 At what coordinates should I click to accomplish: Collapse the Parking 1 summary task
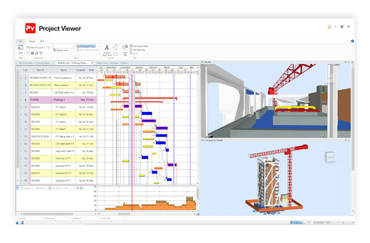pyautogui.click(x=53, y=100)
